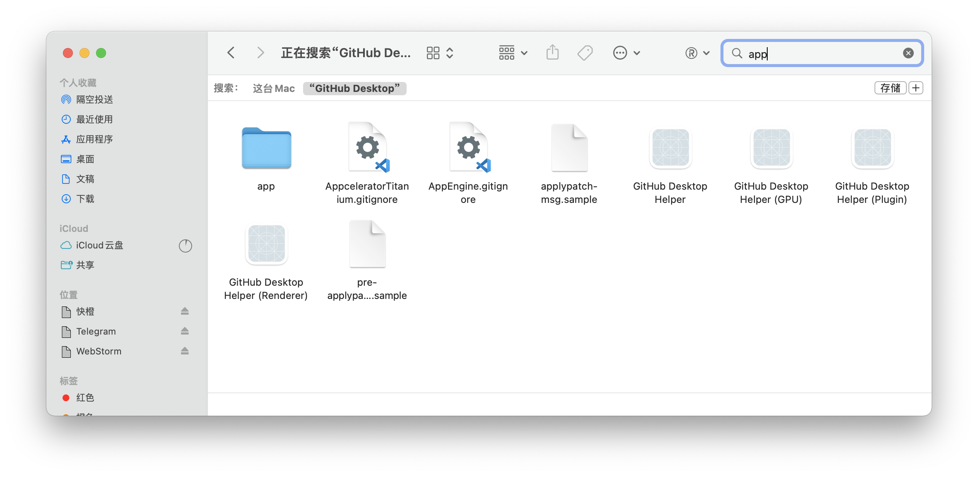978x477 pixels.
Task: Eject the 快橙 volume
Action: [185, 311]
